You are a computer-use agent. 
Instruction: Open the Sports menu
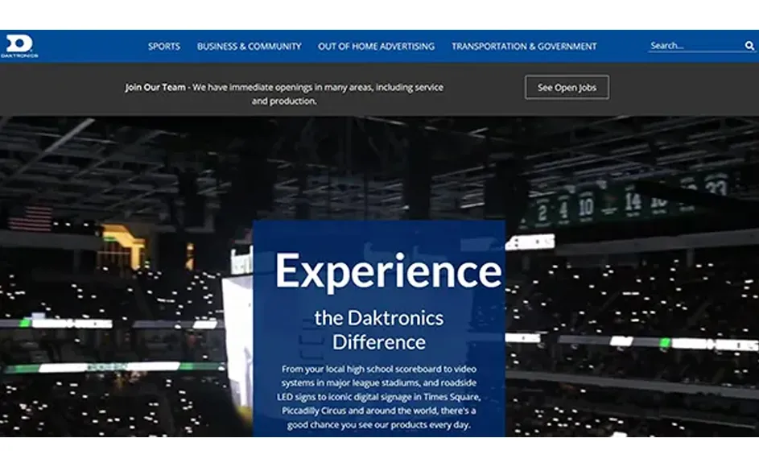coord(164,47)
